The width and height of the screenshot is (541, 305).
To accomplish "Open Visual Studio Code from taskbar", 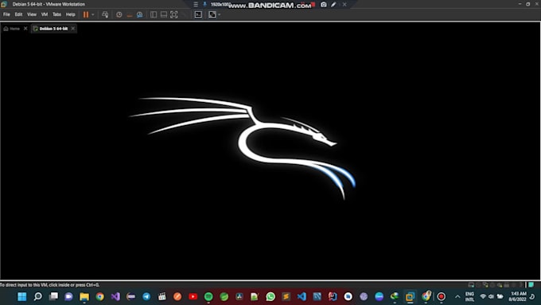I will [302, 296].
